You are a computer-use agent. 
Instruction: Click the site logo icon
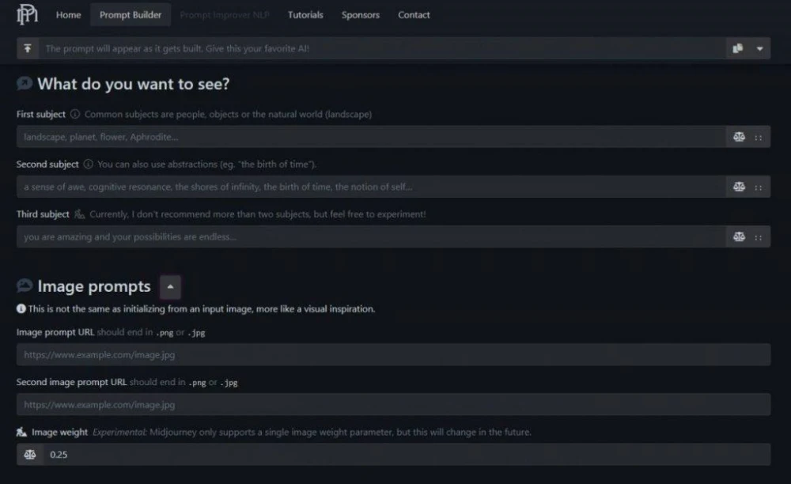pyautogui.click(x=27, y=14)
